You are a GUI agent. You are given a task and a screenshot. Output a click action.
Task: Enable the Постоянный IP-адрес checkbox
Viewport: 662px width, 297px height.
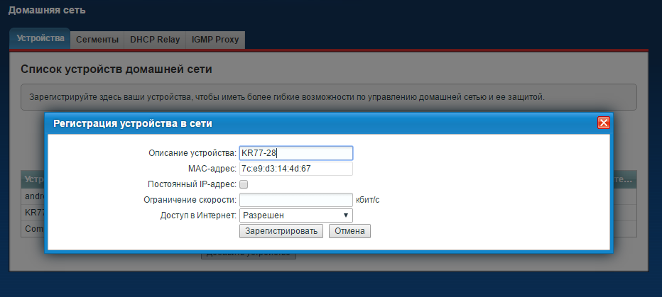pyautogui.click(x=244, y=184)
